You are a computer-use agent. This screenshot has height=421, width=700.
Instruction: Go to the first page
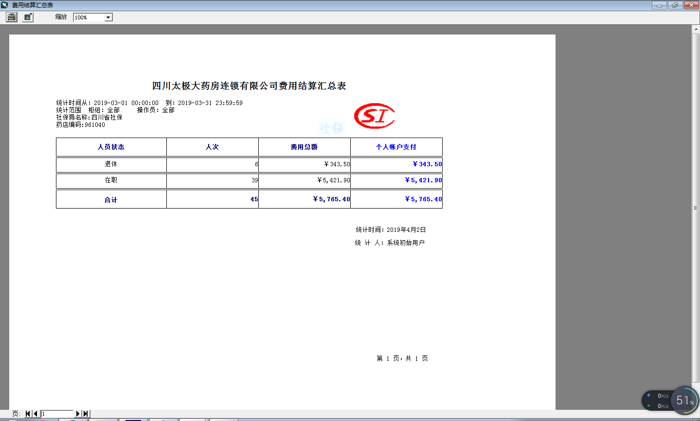pyautogui.click(x=28, y=414)
